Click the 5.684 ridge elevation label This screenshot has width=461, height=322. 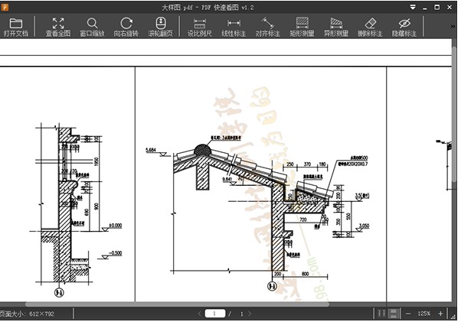pos(151,150)
